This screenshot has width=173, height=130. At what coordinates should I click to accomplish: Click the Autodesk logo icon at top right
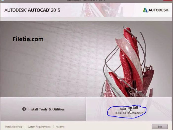[145, 10]
